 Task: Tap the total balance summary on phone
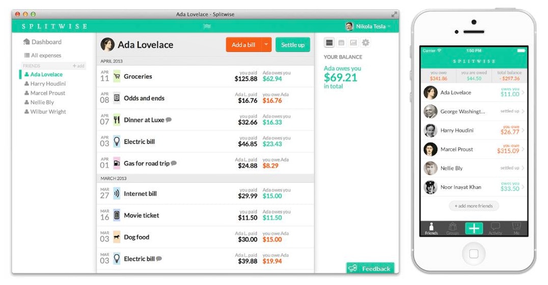tap(509, 76)
